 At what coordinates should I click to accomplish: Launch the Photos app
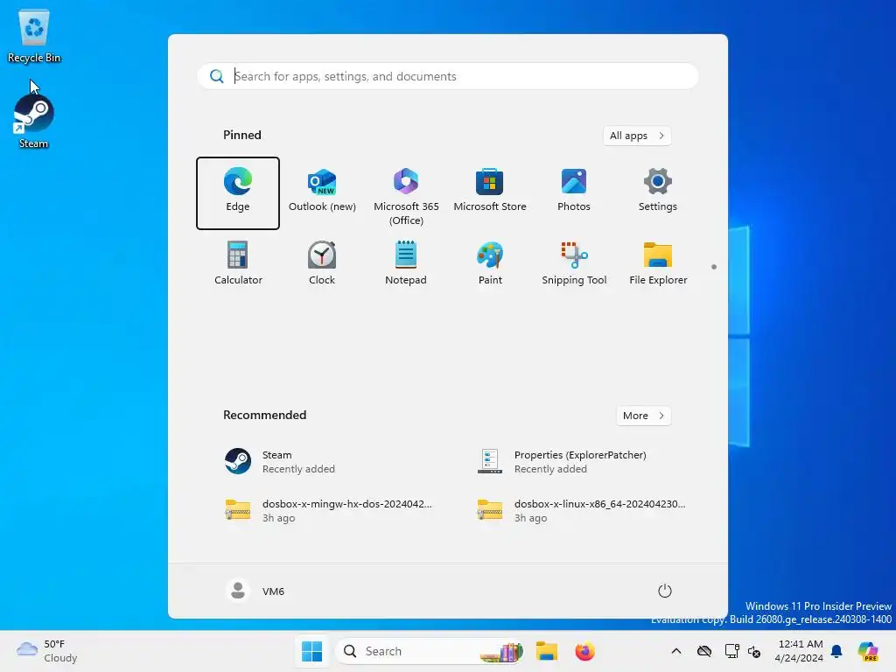click(574, 193)
